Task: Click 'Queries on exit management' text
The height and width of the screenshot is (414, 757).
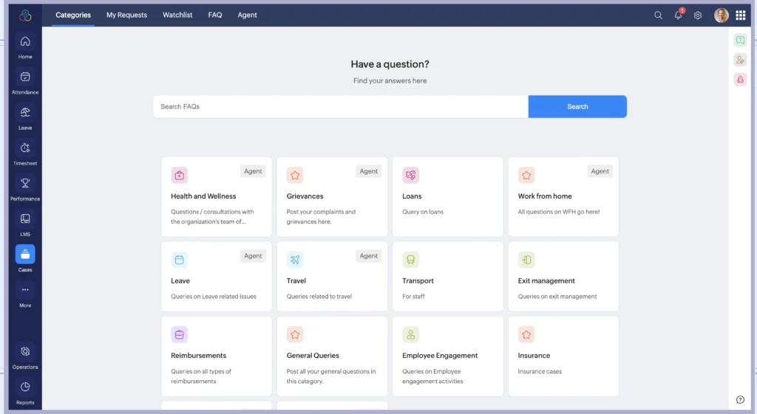Action: [x=557, y=297]
